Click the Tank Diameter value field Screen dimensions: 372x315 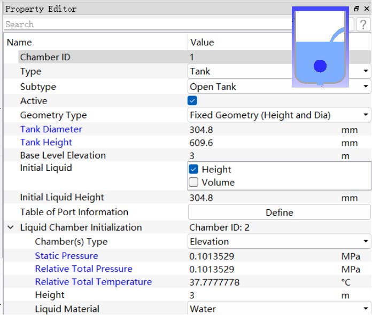262,129
